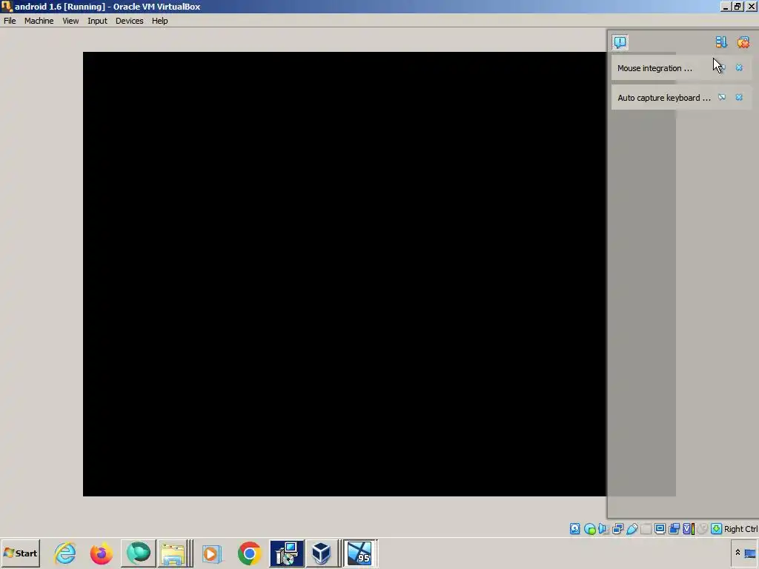The height and width of the screenshot is (569, 759).
Task: Click the recording status icon
Action: tap(674, 529)
